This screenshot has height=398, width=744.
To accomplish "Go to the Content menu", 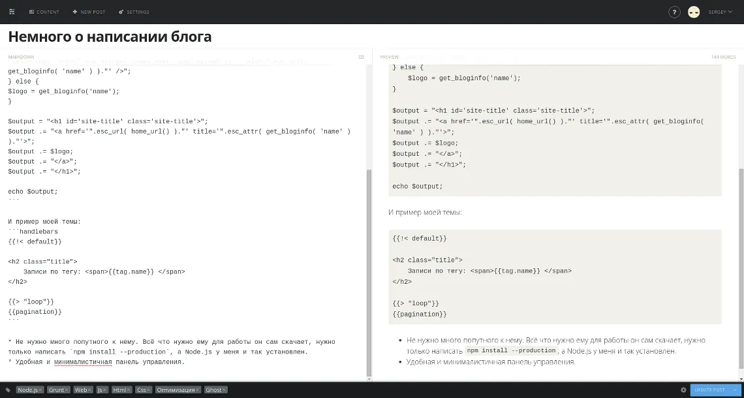I will pos(44,12).
